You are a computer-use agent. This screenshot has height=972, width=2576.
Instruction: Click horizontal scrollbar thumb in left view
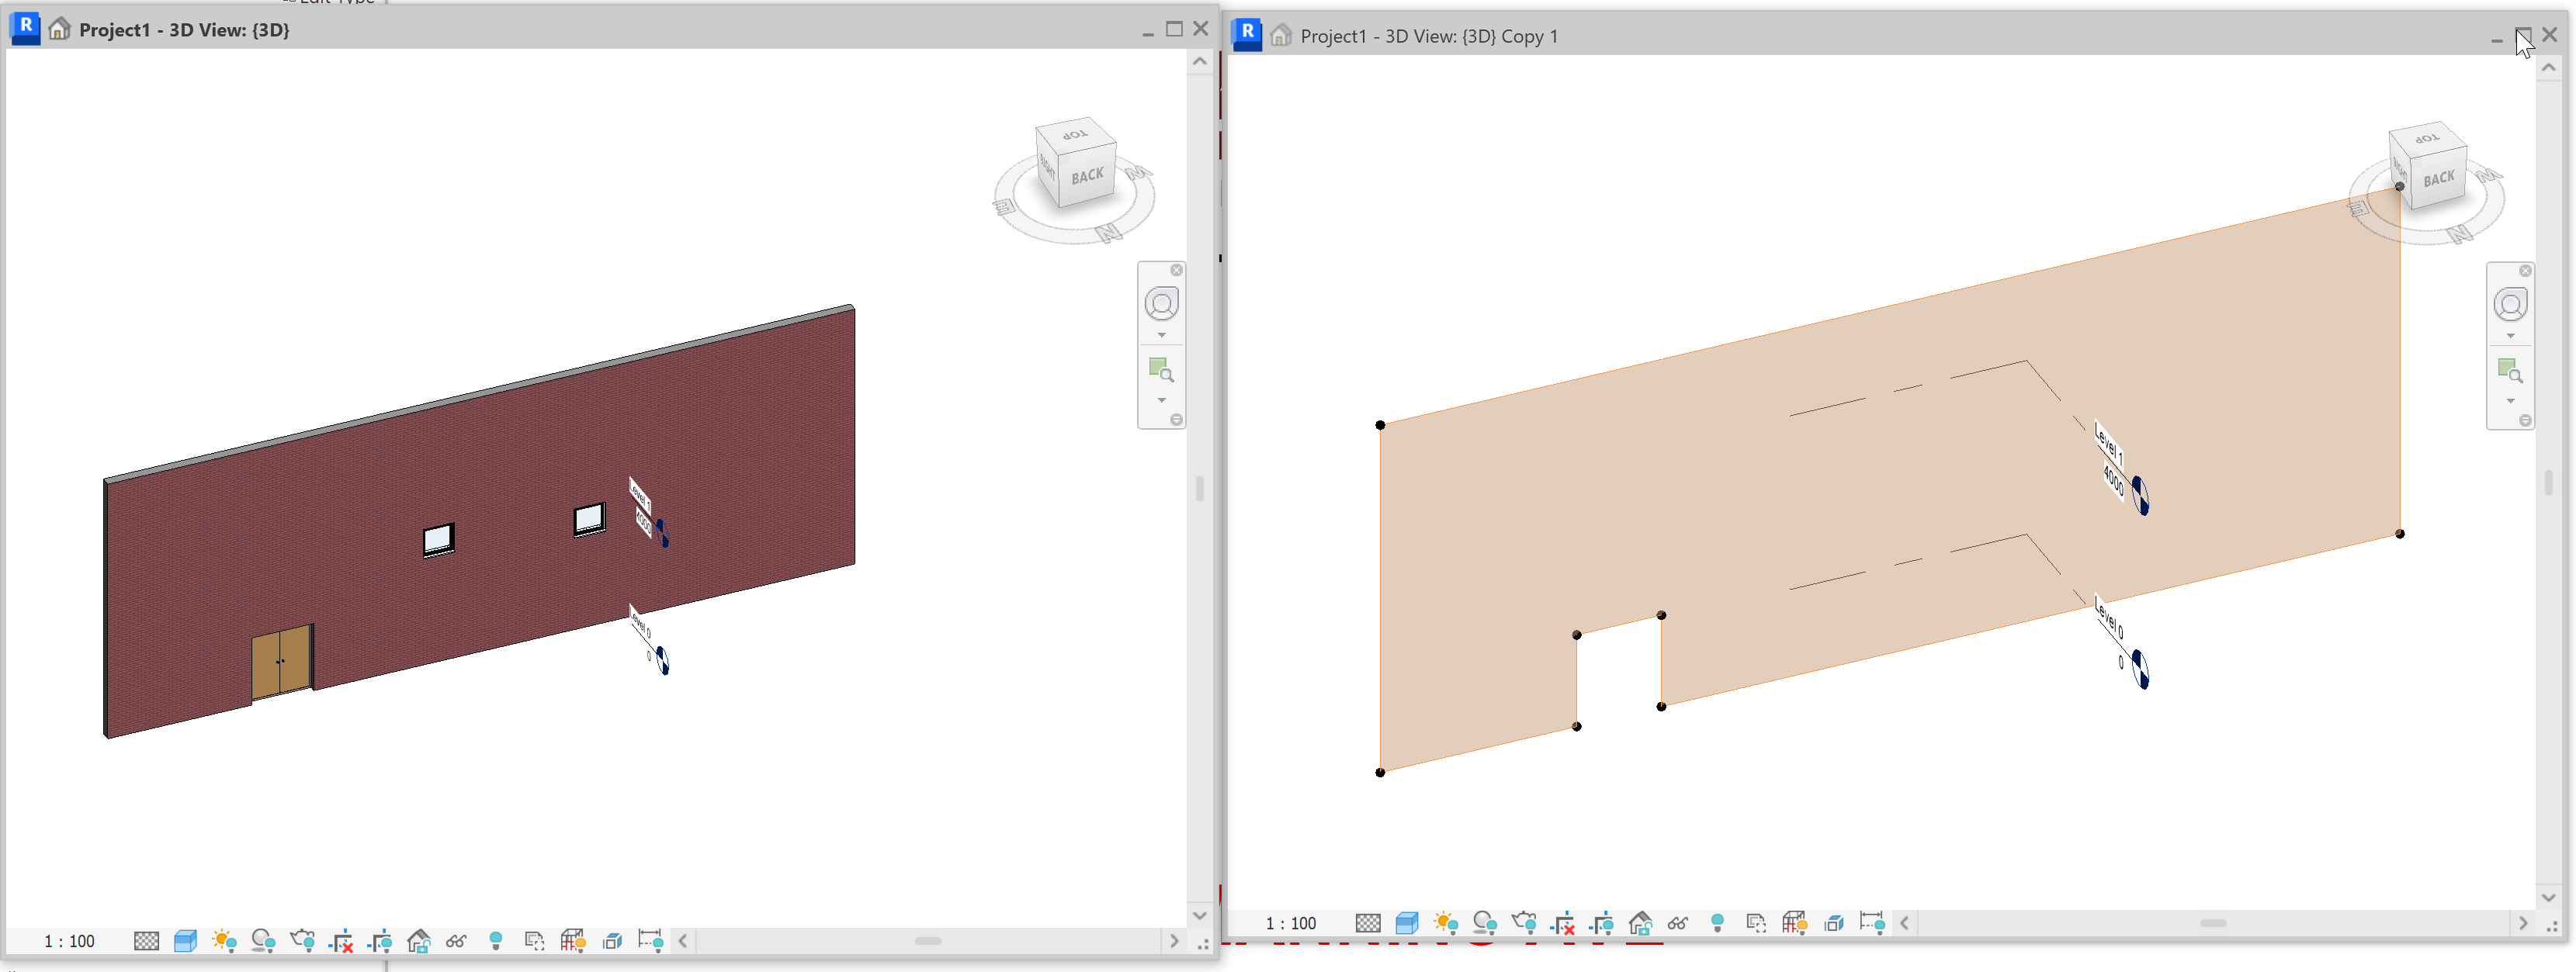pyautogui.click(x=927, y=940)
